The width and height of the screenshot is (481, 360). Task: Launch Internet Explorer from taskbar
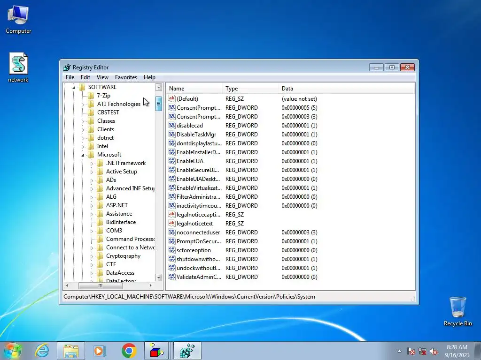(42, 351)
